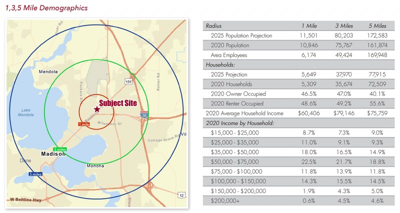
Task: Click the '$25,000 - $35,000' income bracket
Action: (x=234, y=142)
